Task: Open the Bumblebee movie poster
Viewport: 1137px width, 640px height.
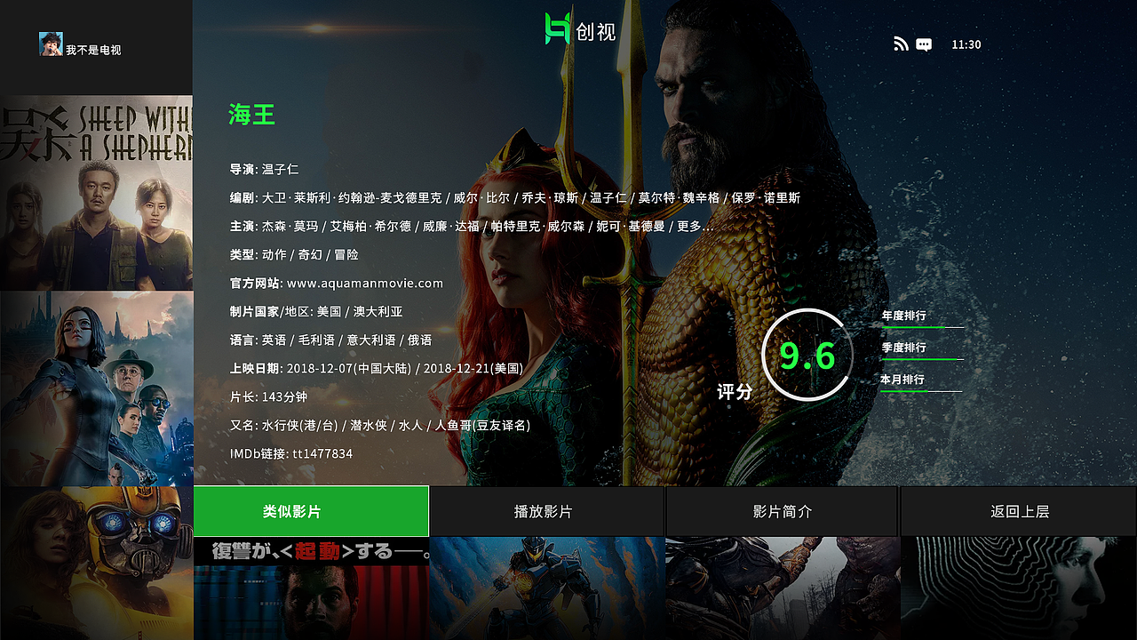Action: tap(96, 564)
